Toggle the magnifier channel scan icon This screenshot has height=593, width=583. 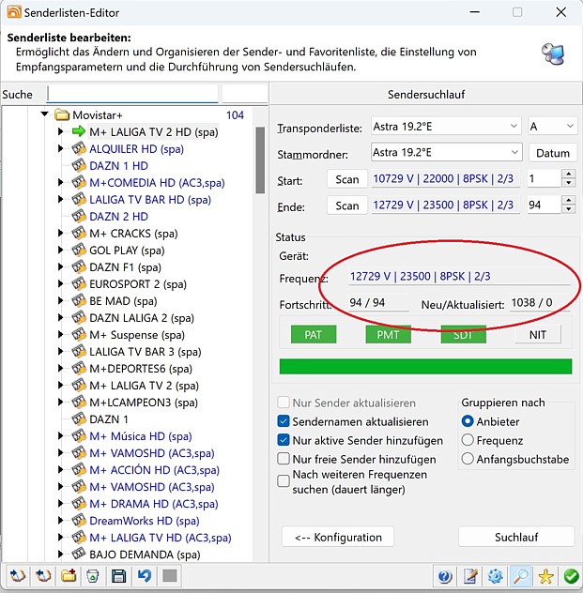coord(521,576)
